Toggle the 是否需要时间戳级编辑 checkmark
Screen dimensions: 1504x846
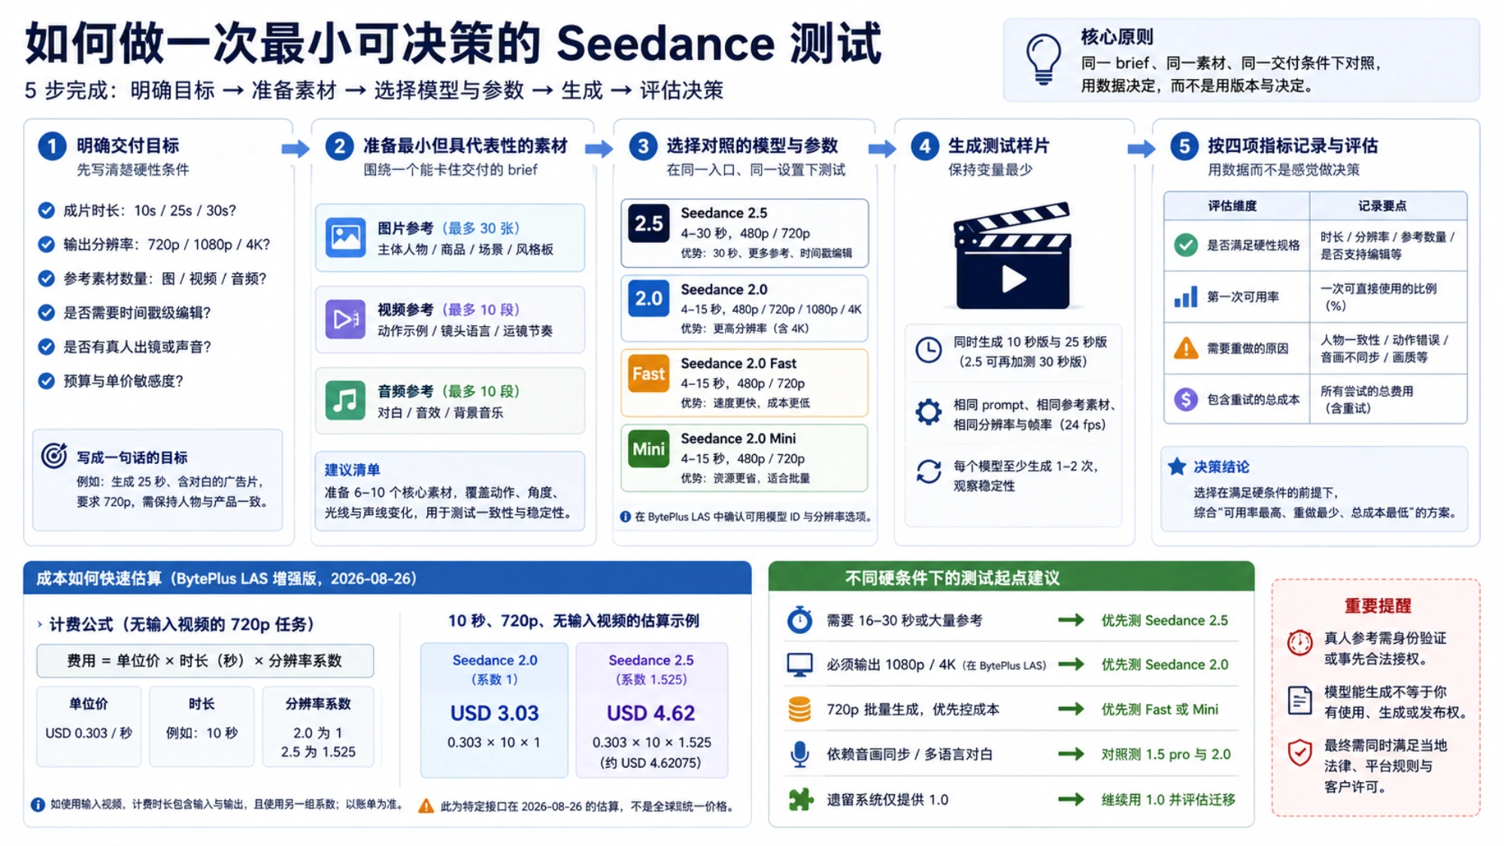tap(46, 313)
